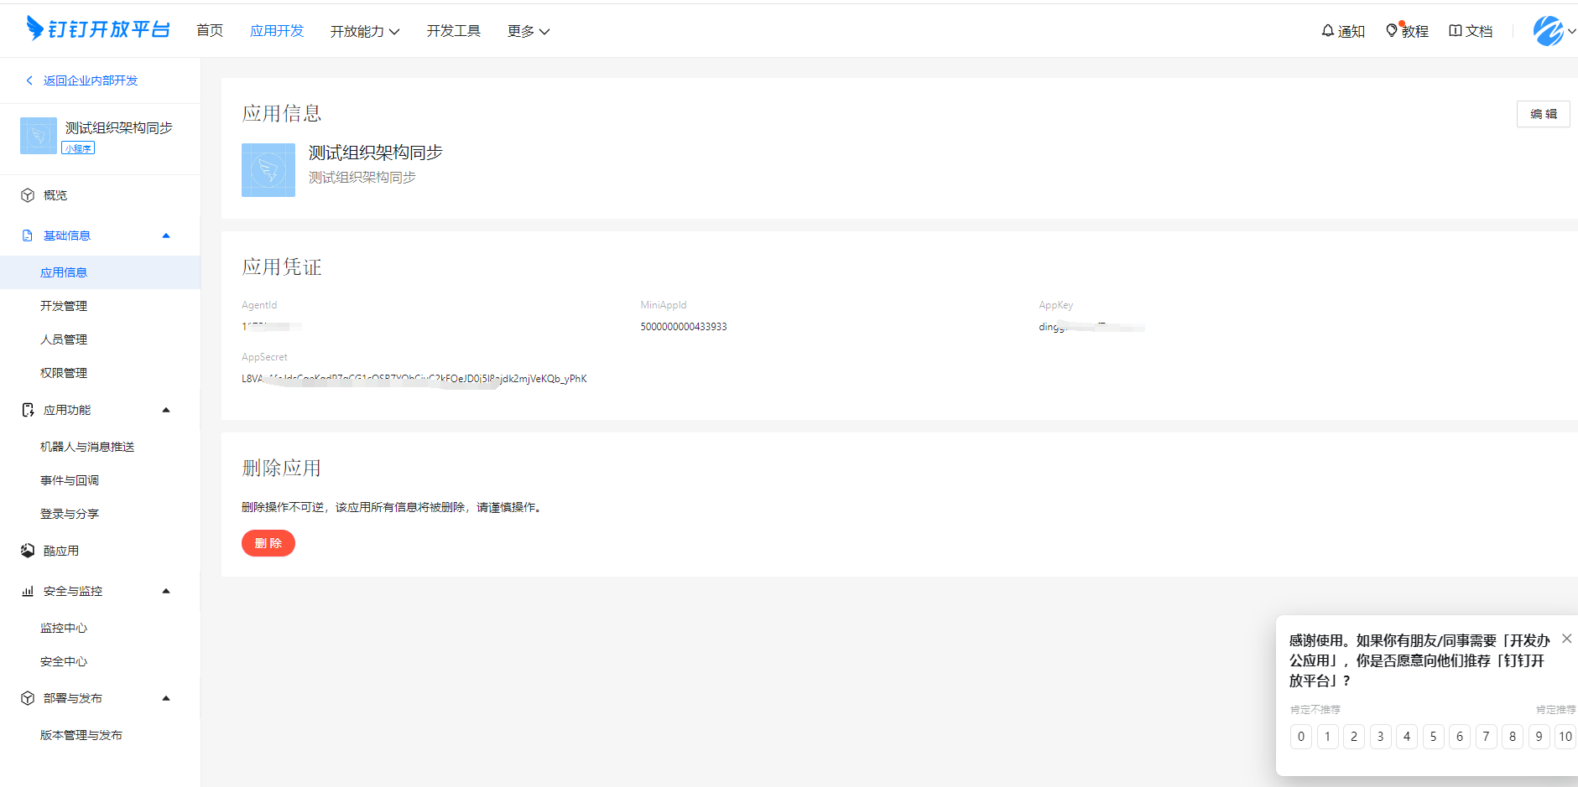The width and height of the screenshot is (1578, 787).
Task: Click the app thumbnail in the sidebar
Action: coord(39,136)
